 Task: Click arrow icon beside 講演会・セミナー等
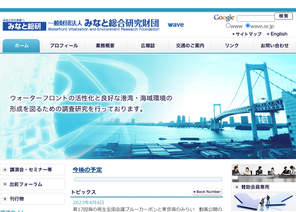[x=5, y=170]
